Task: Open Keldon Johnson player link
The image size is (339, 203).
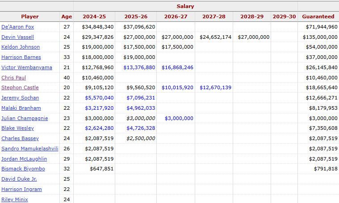Action: point(21,47)
